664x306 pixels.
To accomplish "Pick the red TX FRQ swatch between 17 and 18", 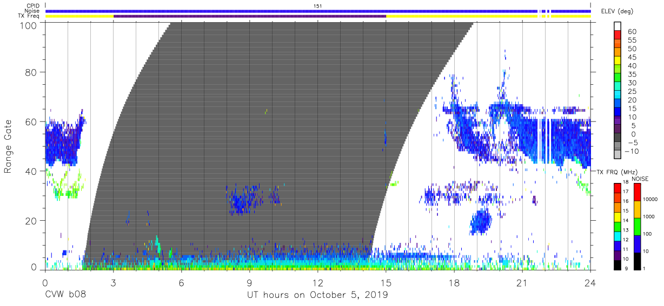I will (617, 187).
